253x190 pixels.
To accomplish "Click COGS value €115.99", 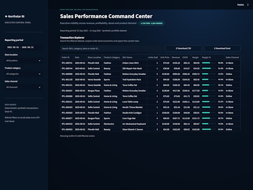I will coord(186,118).
